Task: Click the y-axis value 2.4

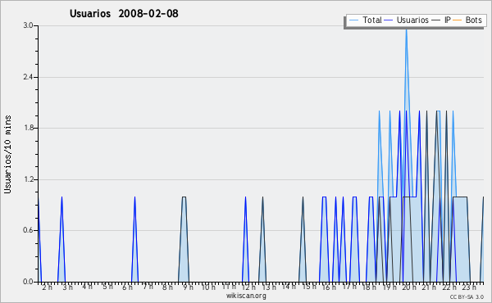Action: coord(28,77)
